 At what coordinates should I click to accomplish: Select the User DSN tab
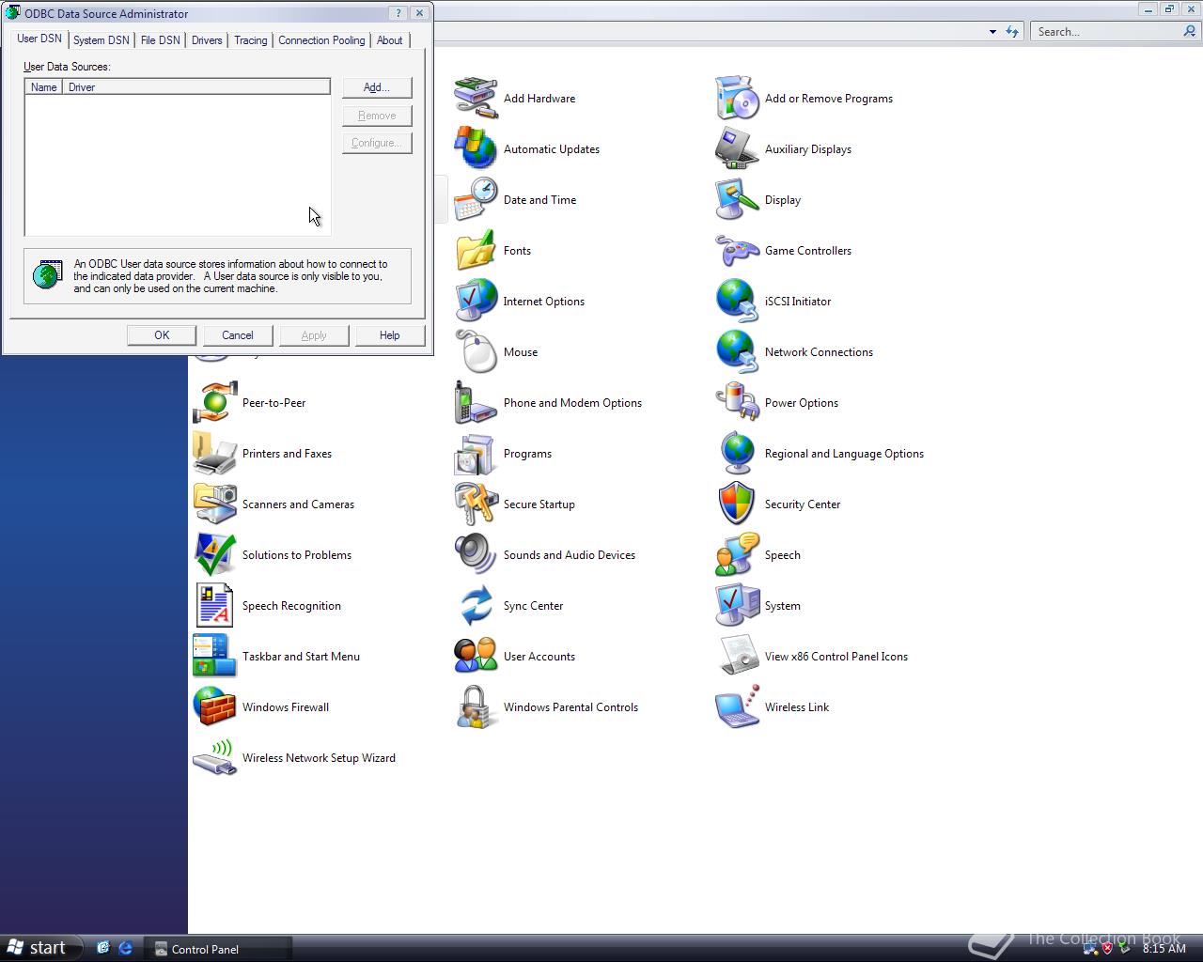click(x=39, y=39)
